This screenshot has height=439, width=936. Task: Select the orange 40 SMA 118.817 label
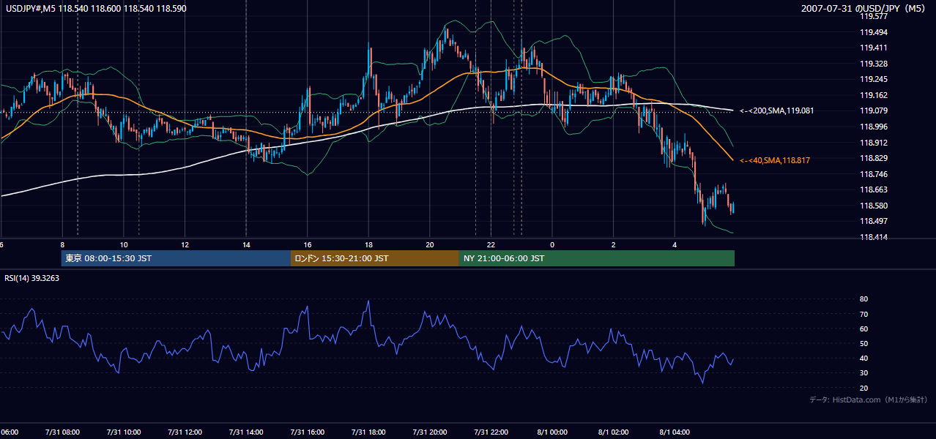775,160
